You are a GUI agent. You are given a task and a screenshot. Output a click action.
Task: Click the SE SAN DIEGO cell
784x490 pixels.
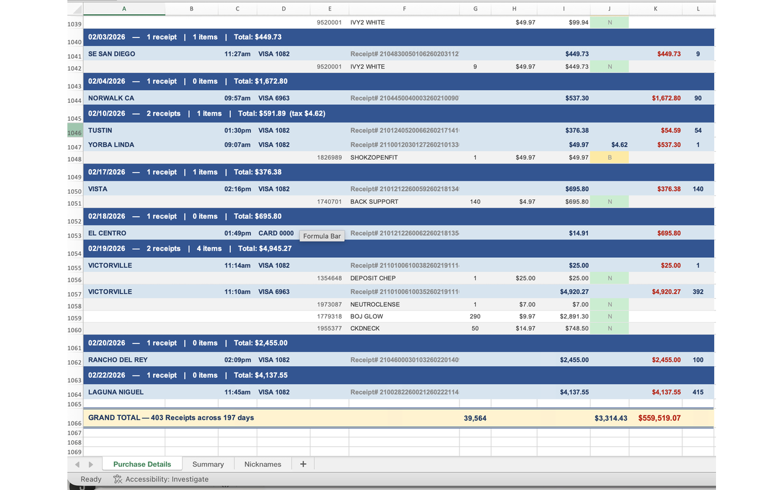[x=110, y=54]
